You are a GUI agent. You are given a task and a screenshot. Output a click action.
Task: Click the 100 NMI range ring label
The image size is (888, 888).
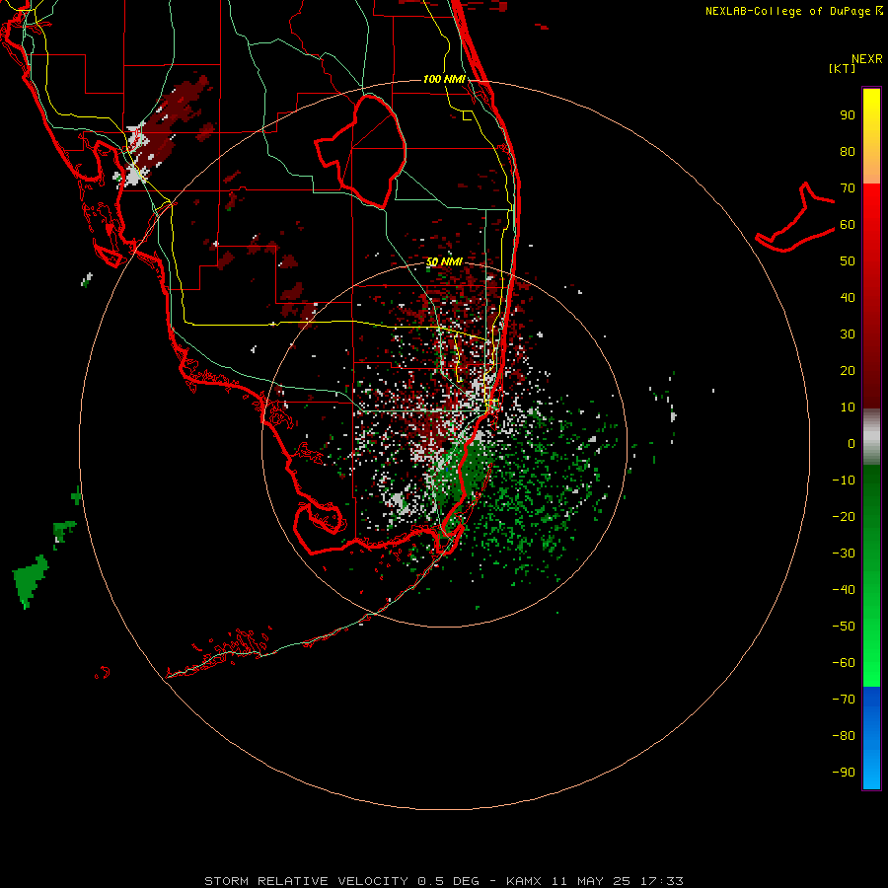click(444, 79)
